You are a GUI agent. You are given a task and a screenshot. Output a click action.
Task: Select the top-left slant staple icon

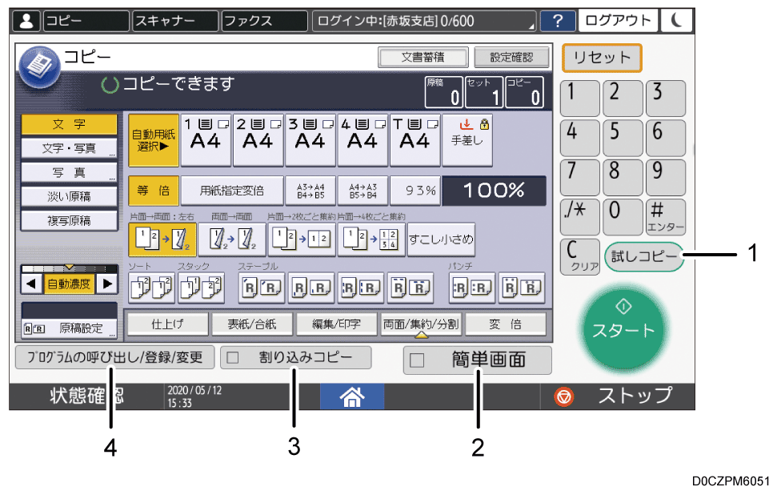262,288
